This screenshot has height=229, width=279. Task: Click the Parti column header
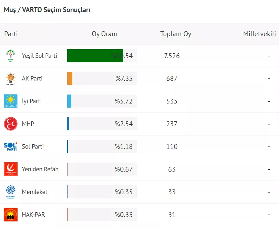coord(11,34)
